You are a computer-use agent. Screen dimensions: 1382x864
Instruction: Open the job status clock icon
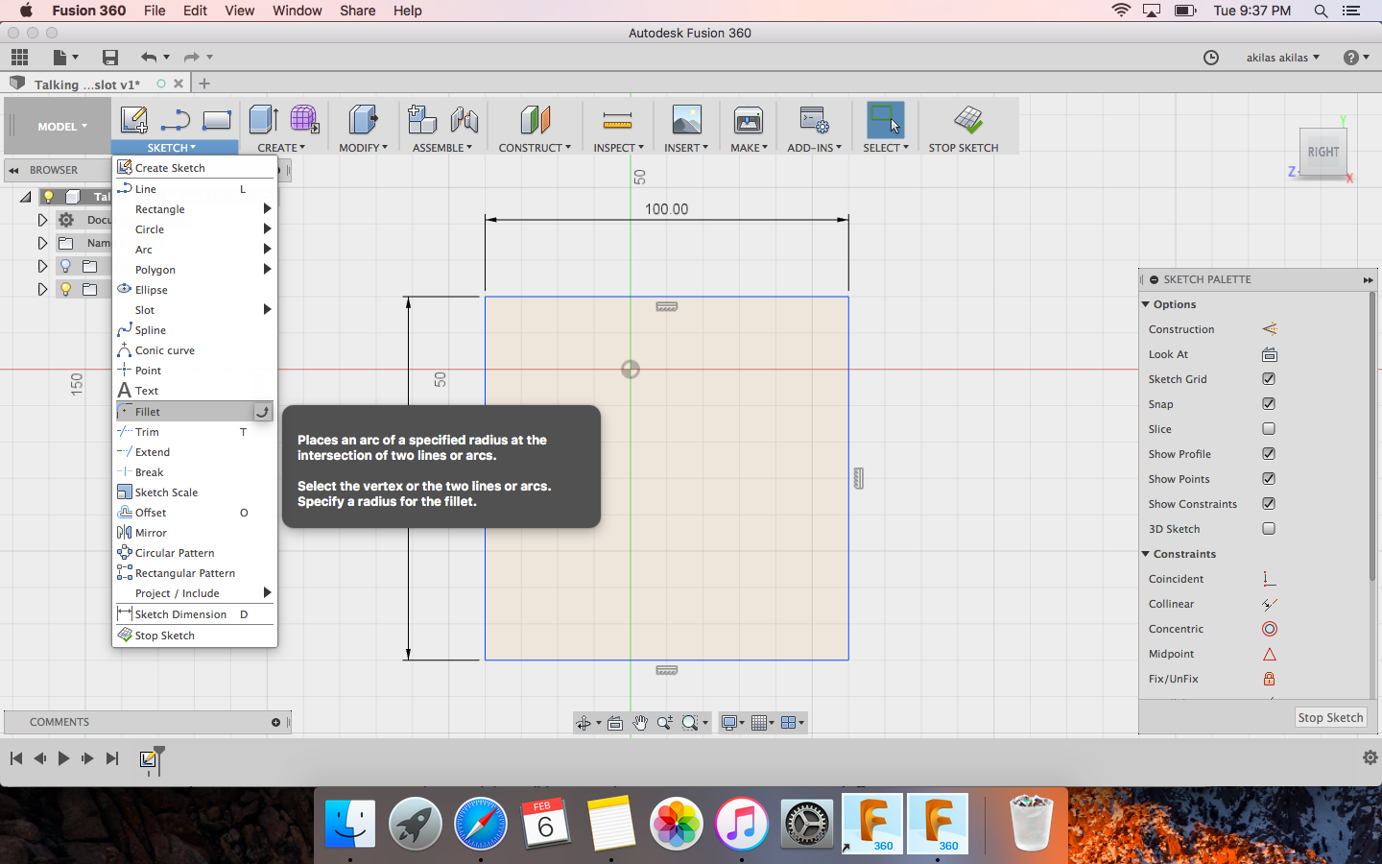1211,58
